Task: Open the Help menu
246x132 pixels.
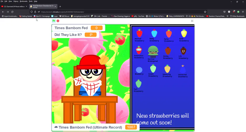Action: click(36, 1)
